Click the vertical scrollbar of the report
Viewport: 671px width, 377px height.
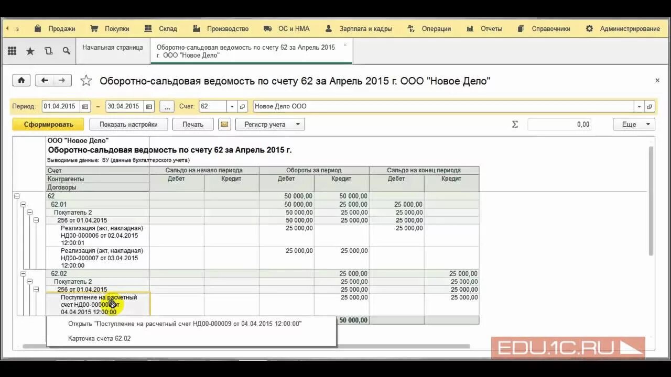(652, 202)
